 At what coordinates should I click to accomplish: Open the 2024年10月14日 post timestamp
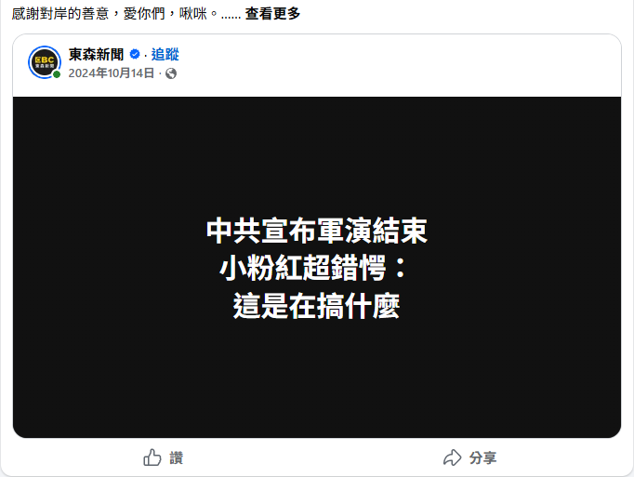(112, 73)
